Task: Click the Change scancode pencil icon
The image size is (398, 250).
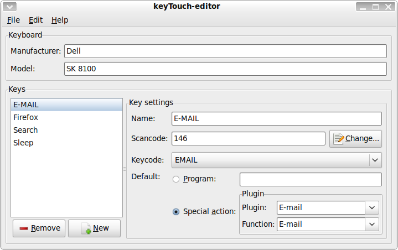Action: click(x=338, y=138)
